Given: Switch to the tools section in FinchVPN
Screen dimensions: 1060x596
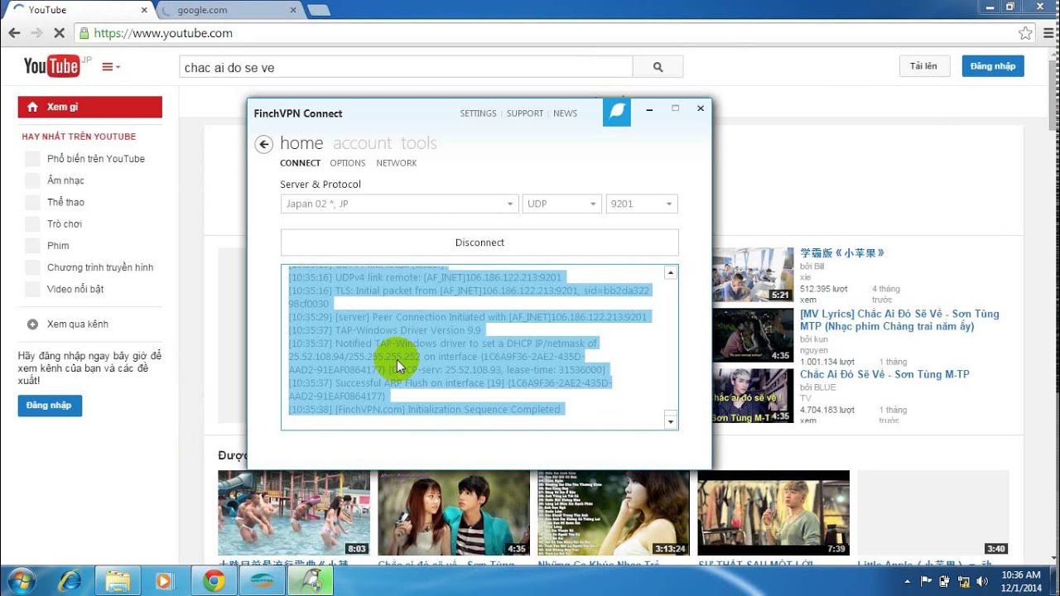Looking at the screenshot, I should tap(418, 143).
